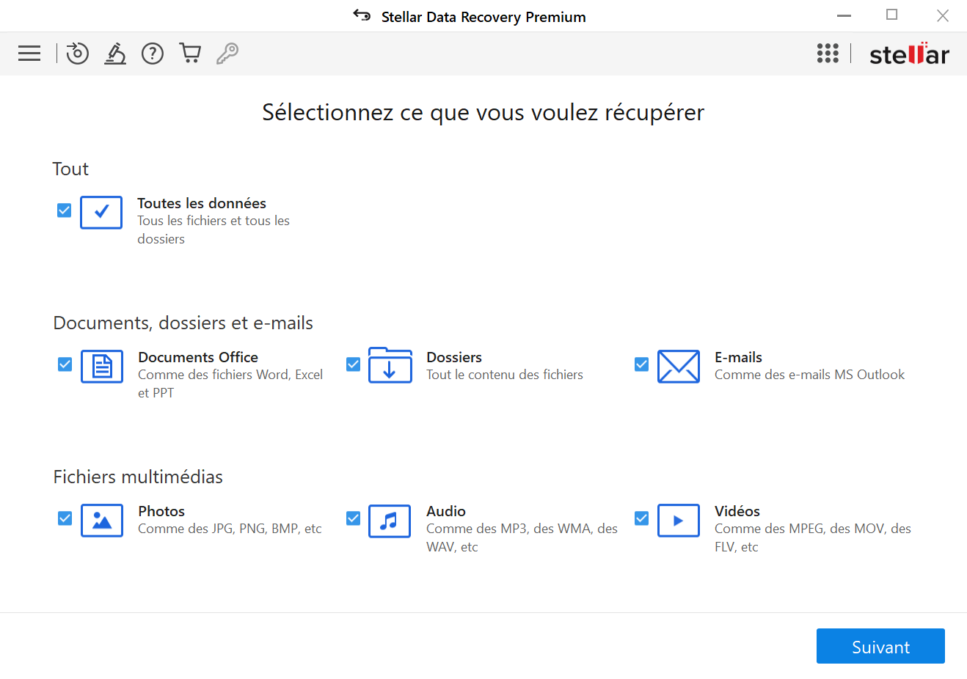Uncheck the Toutes les données checkbox
Image resolution: width=967 pixels, height=679 pixels.
(64, 210)
